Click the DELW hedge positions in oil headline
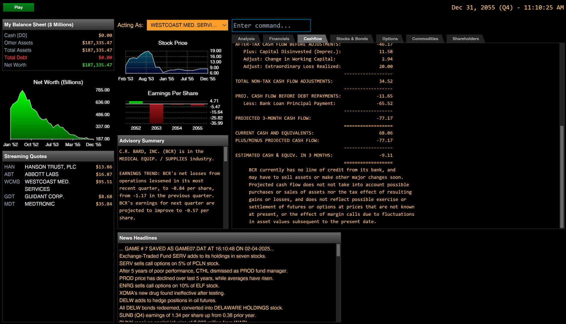The image size is (566, 324). (168, 301)
